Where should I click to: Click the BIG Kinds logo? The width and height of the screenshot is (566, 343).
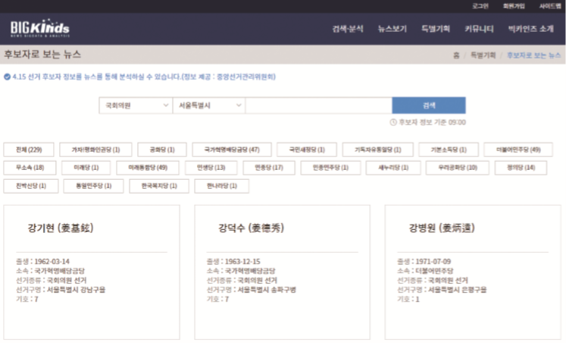pos(40,28)
